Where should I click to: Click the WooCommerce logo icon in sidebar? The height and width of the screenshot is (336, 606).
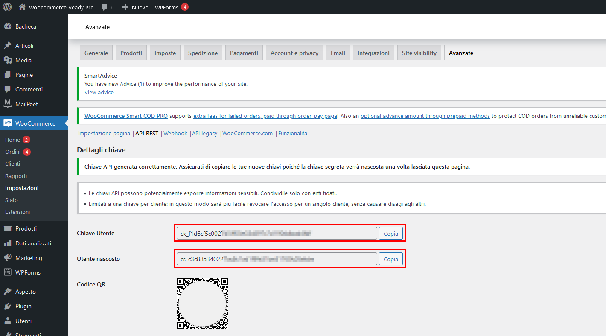click(x=8, y=123)
